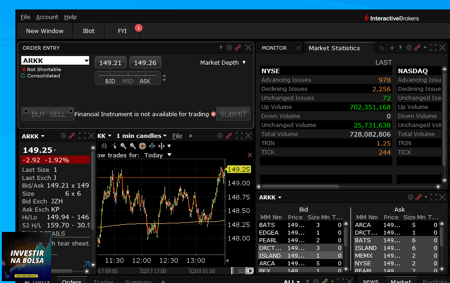Toggle the crosshair icon in chart toolbar
The height and width of the screenshot is (283, 450).
142,146
